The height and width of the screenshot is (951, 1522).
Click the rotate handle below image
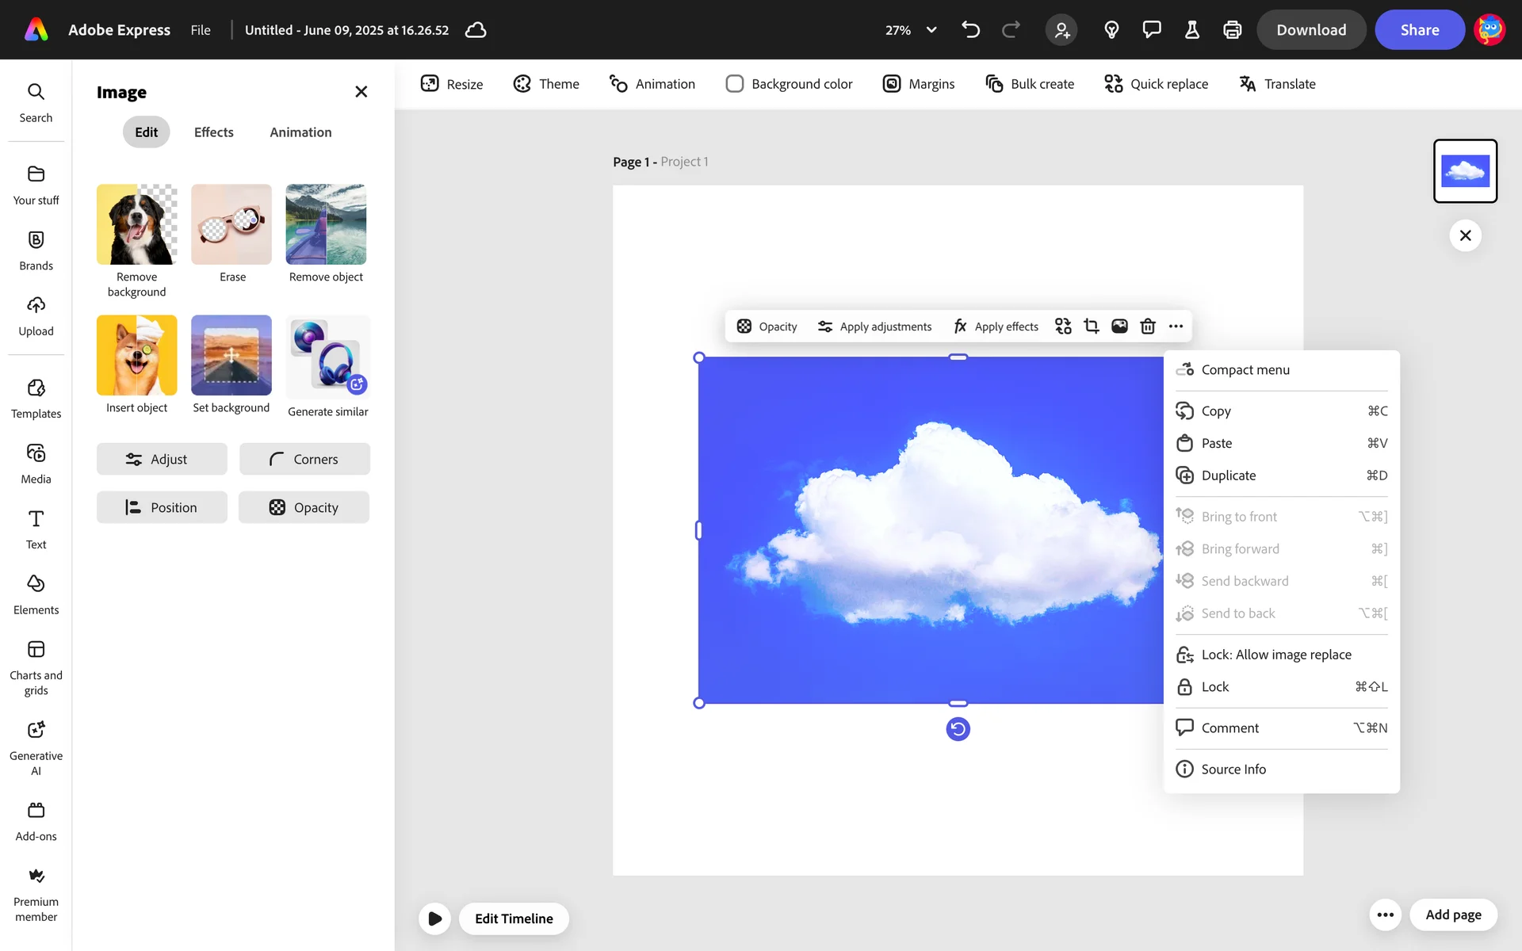[958, 729]
